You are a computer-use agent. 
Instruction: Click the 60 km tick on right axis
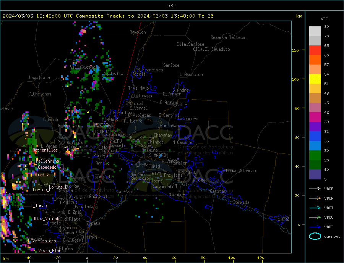[x=297, y=138]
